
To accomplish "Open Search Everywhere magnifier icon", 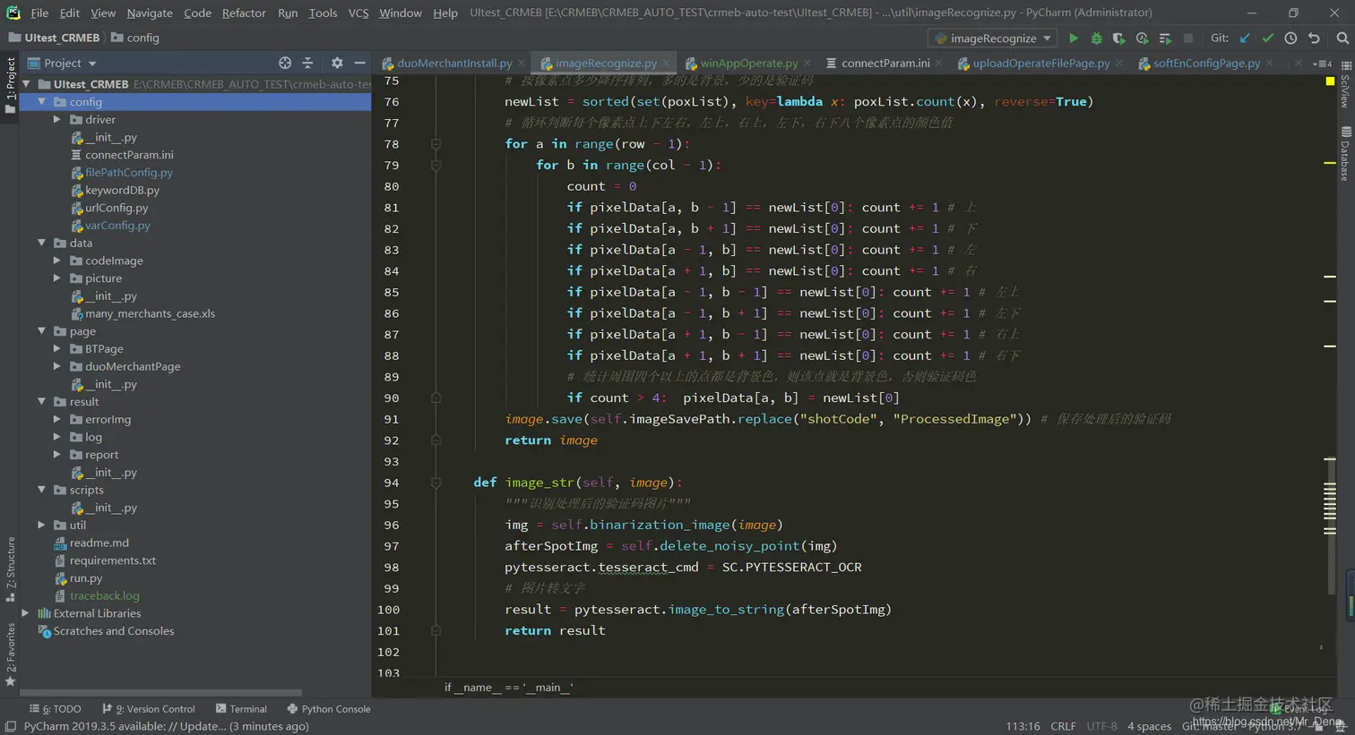I will 1342,38.
